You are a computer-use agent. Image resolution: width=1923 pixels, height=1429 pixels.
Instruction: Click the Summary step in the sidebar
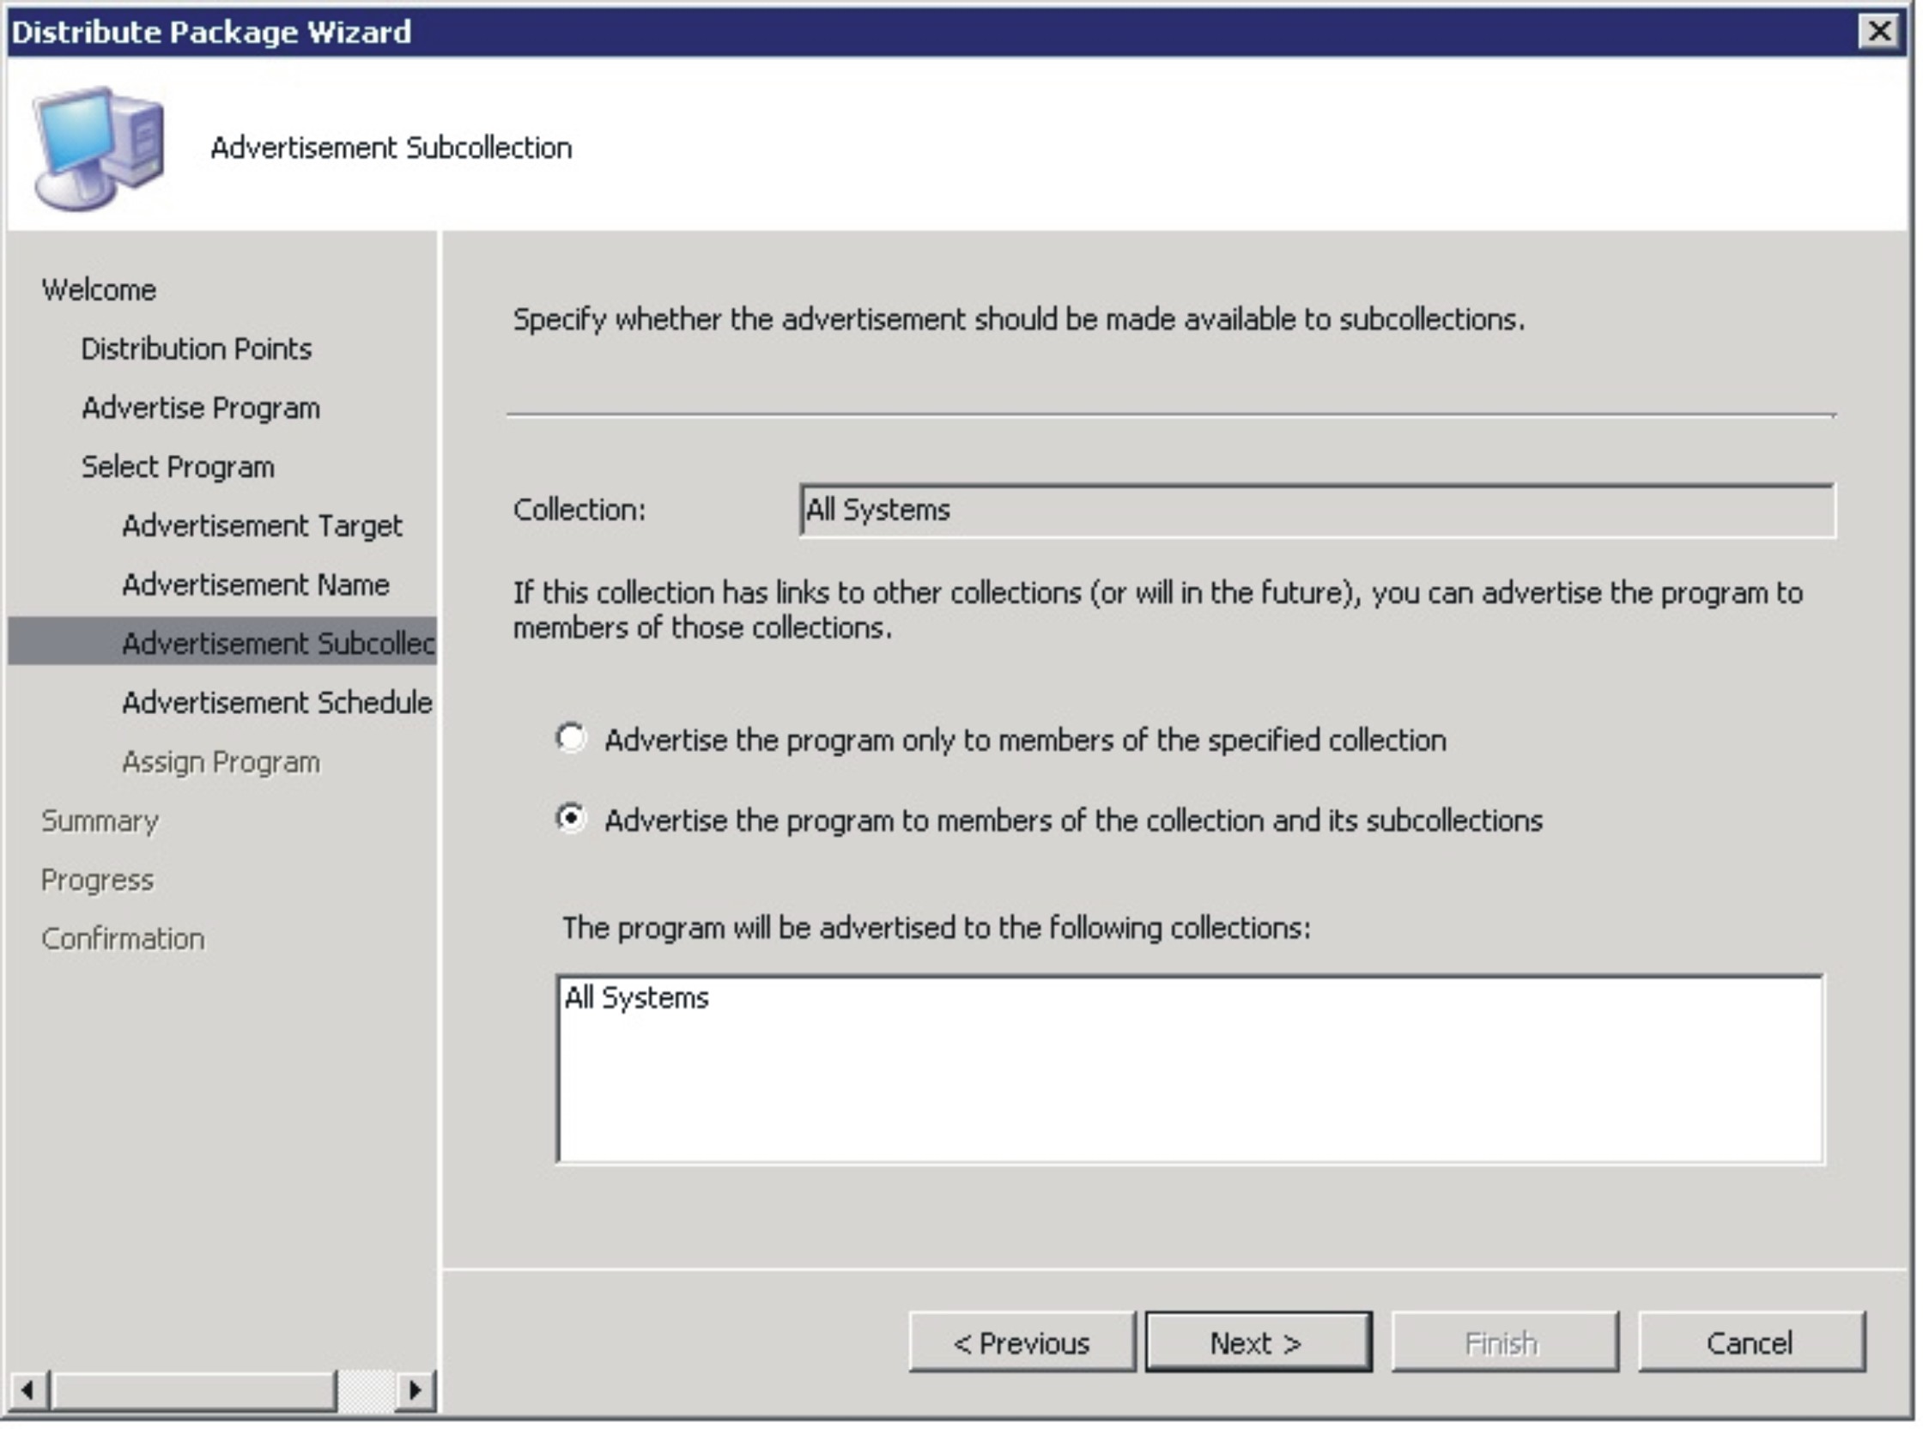[x=100, y=820]
